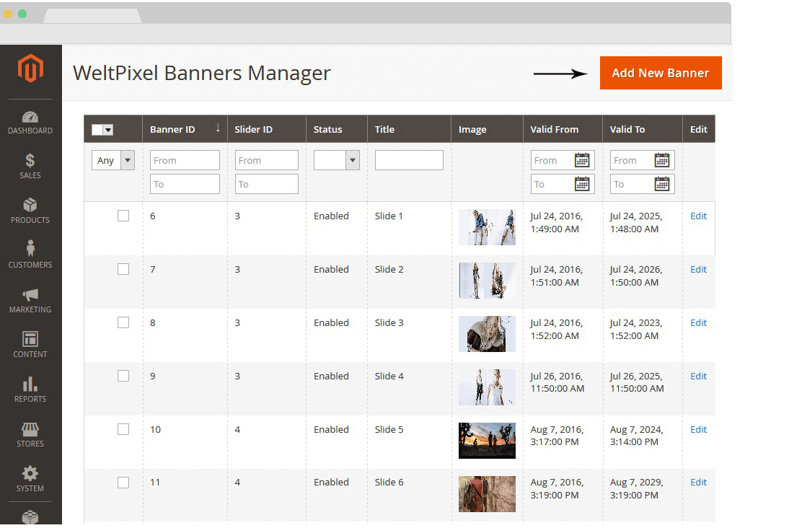Image resolution: width=789 pixels, height=528 pixels.
Task: Tick the checkbox for Banner ID 6
Action: [123, 216]
